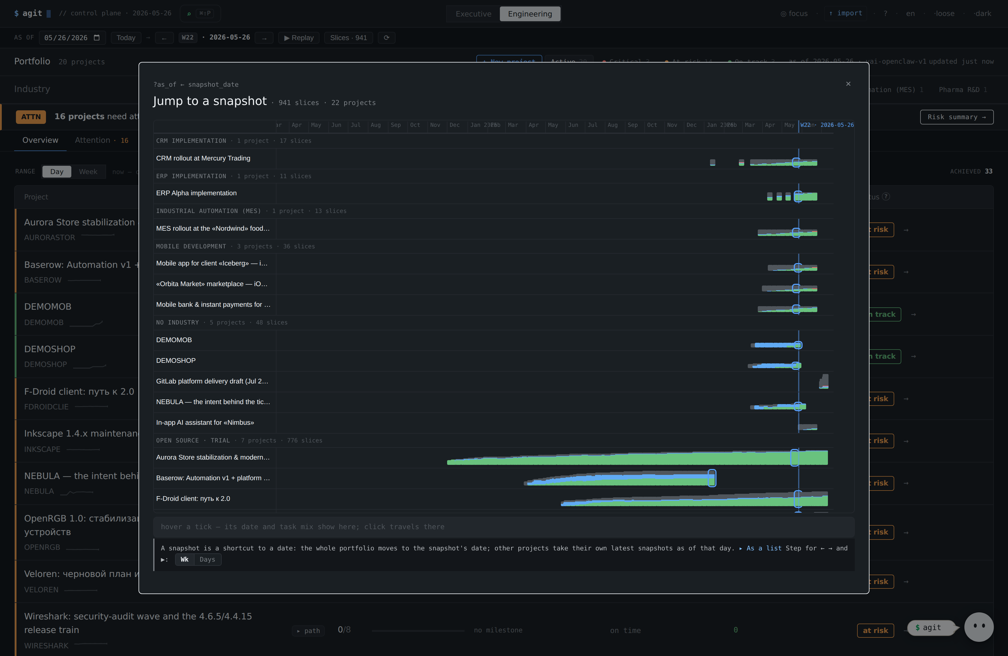
Task: Toggle focus mode
Action: click(794, 14)
